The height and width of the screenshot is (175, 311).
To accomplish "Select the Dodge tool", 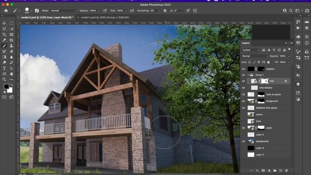I will [4, 63].
